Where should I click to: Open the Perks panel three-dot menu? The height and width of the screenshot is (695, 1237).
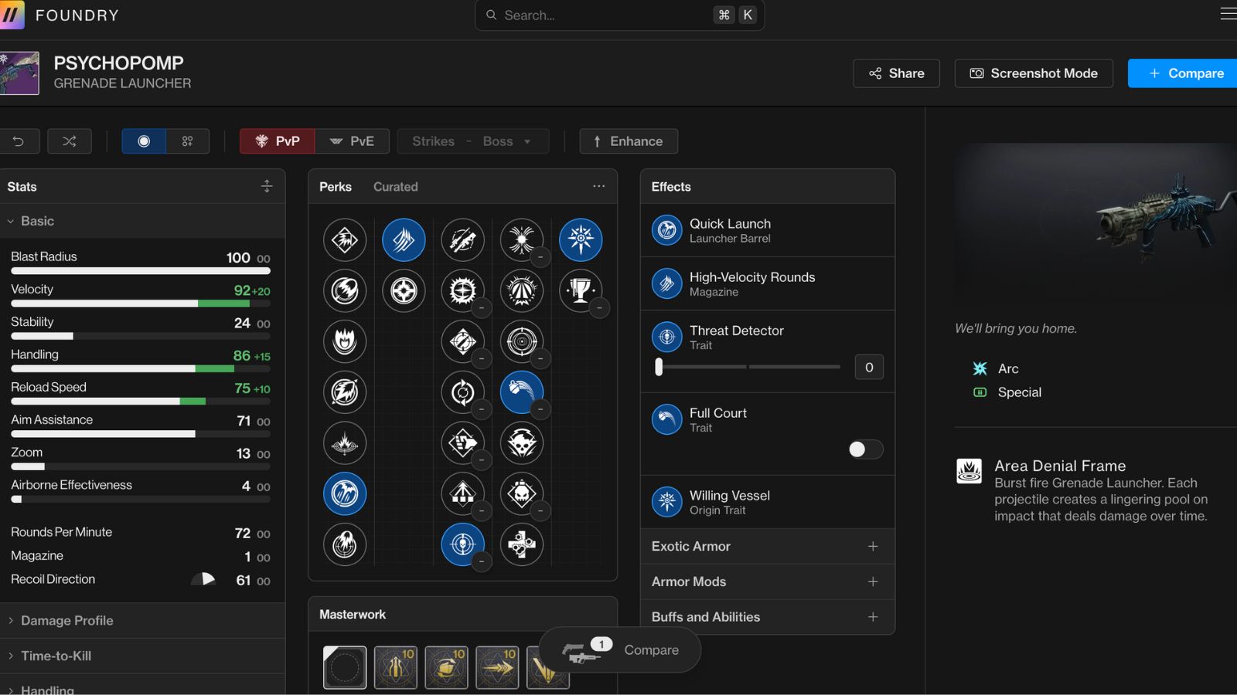(x=598, y=186)
